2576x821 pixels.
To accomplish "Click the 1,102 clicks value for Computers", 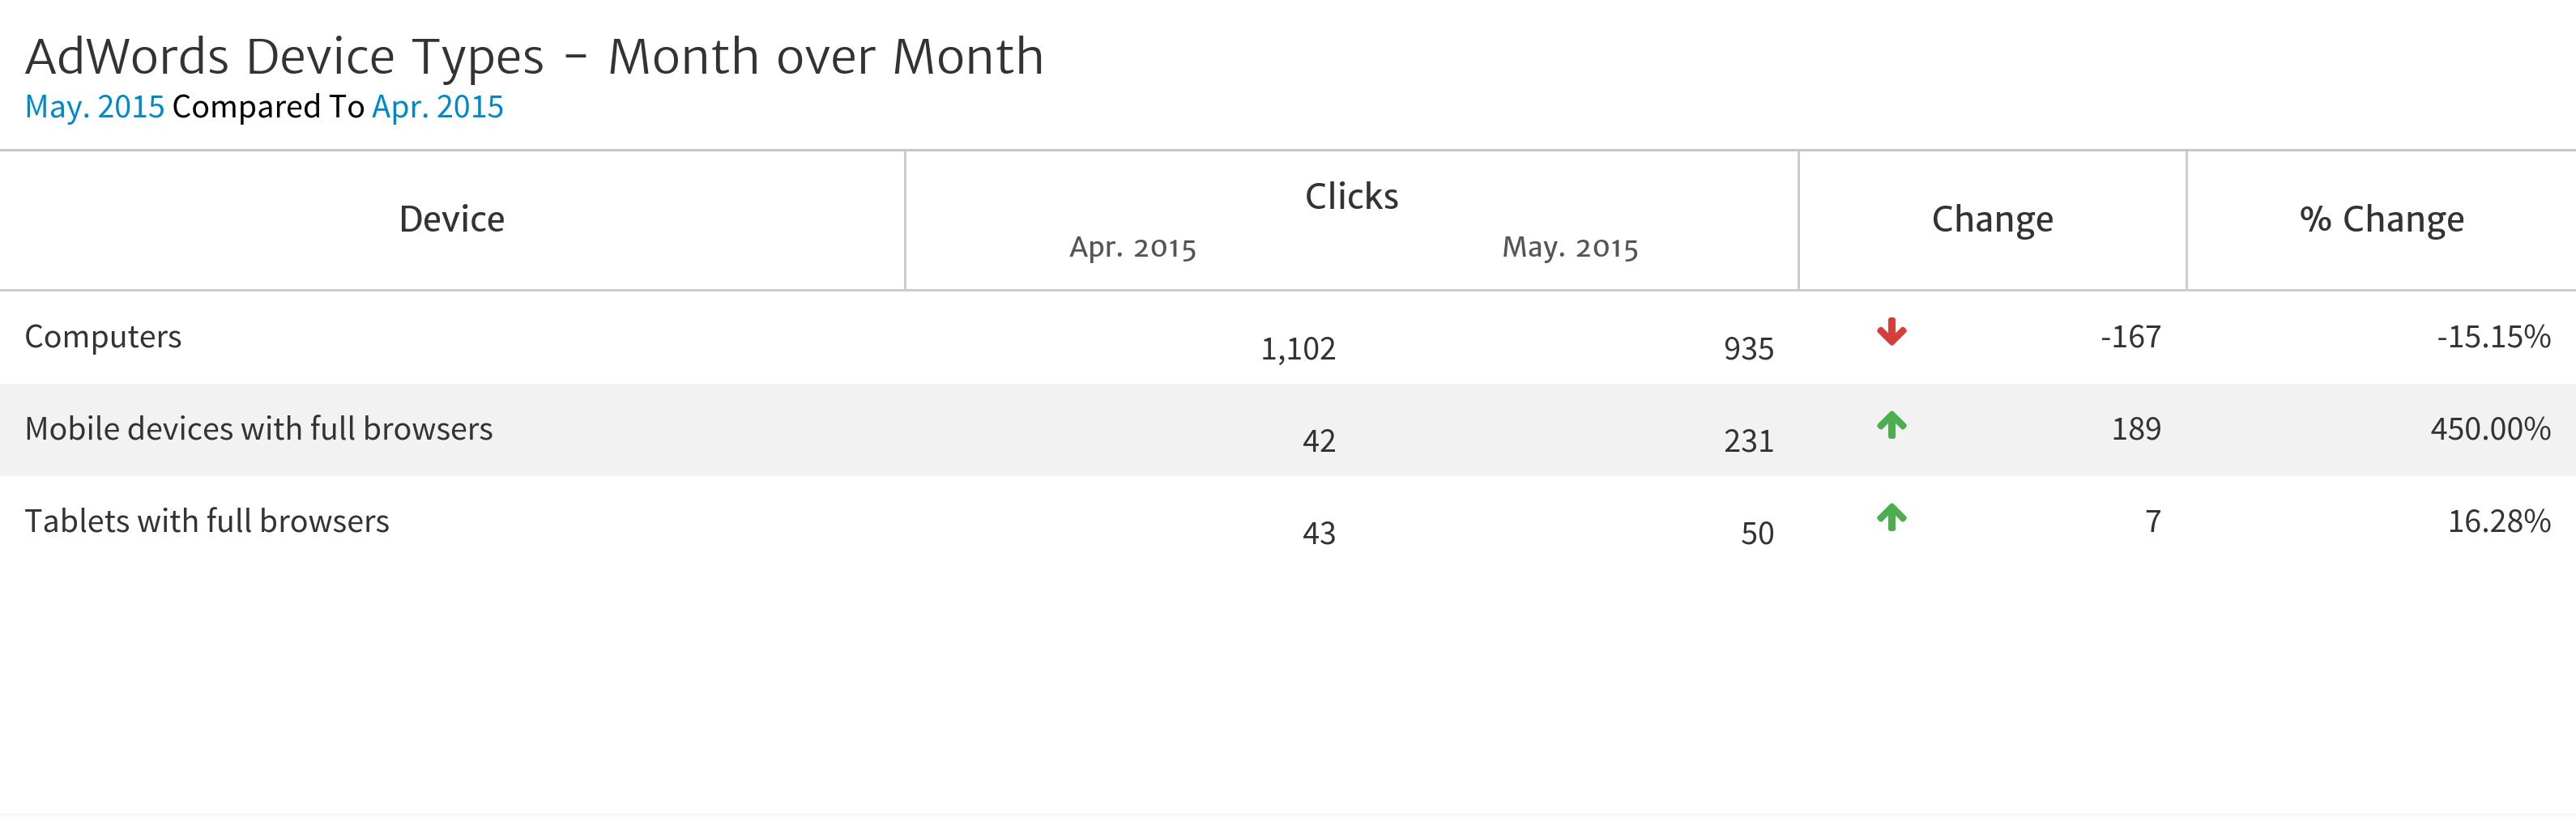I will [1297, 349].
